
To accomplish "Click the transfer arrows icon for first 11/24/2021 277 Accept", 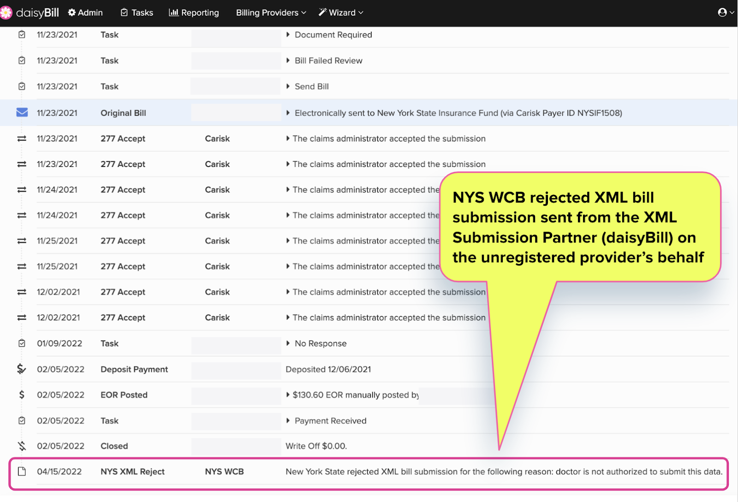I will click(22, 189).
